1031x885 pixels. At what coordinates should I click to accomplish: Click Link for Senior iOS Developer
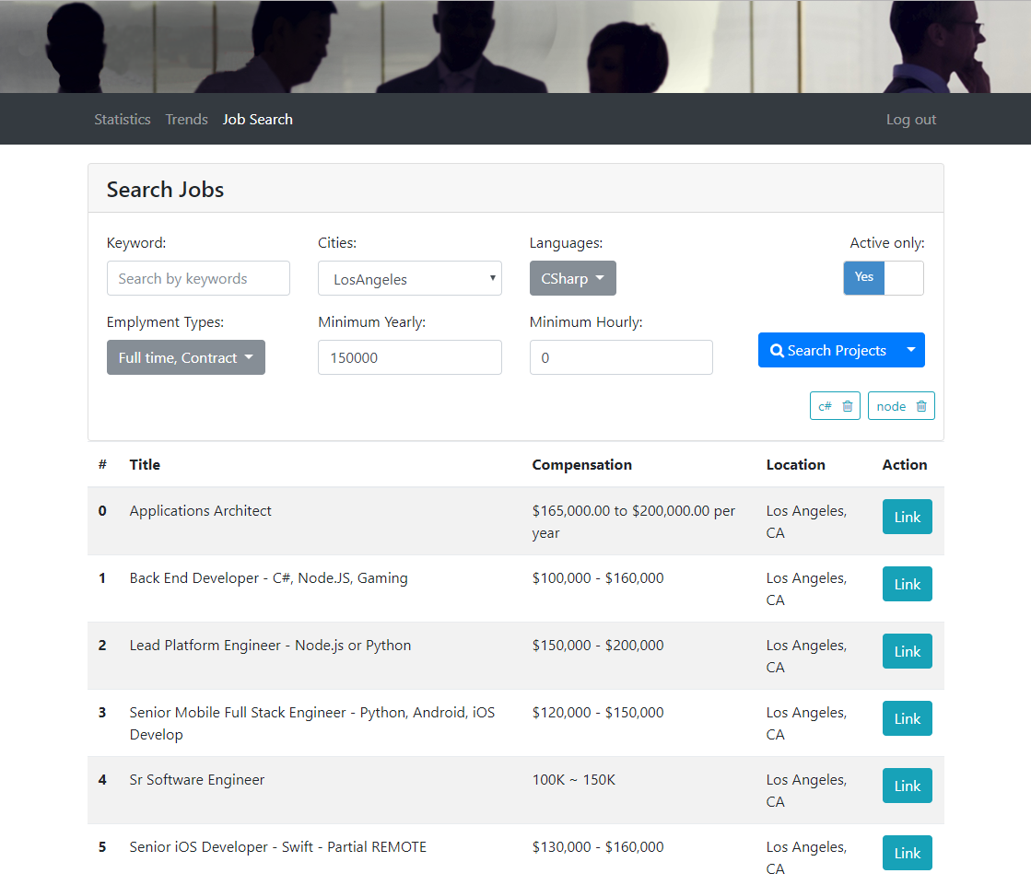907,853
